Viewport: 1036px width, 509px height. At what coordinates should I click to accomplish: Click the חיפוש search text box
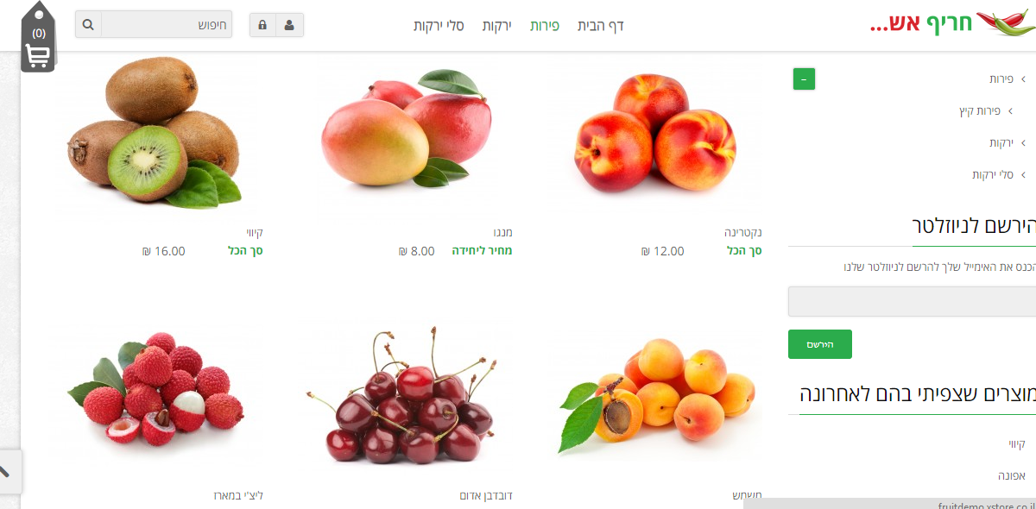tap(167, 24)
